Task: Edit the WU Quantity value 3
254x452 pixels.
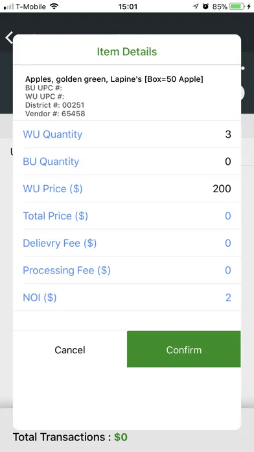Action: tap(228, 134)
